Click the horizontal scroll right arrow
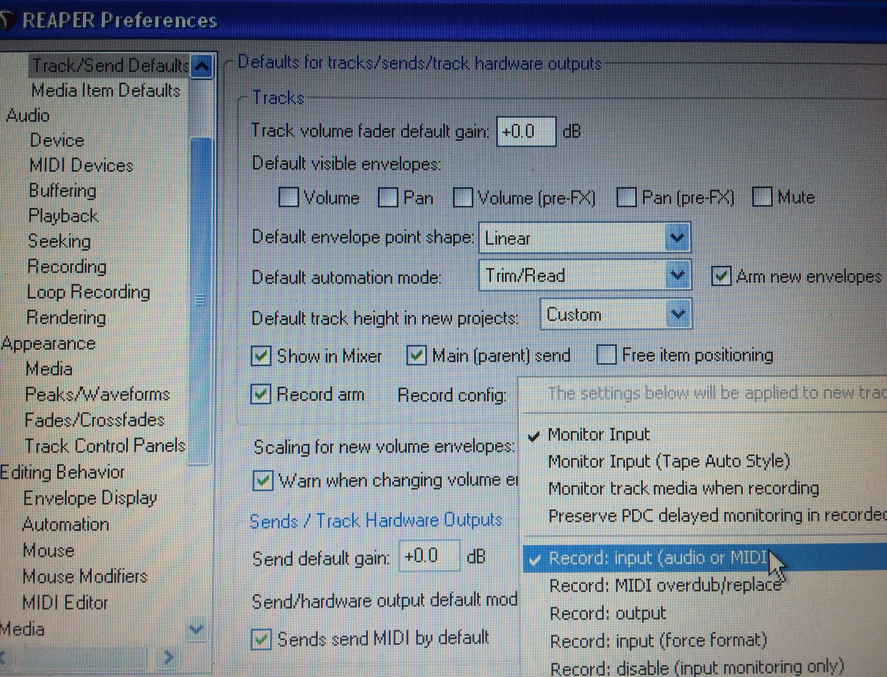 (x=168, y=657)
